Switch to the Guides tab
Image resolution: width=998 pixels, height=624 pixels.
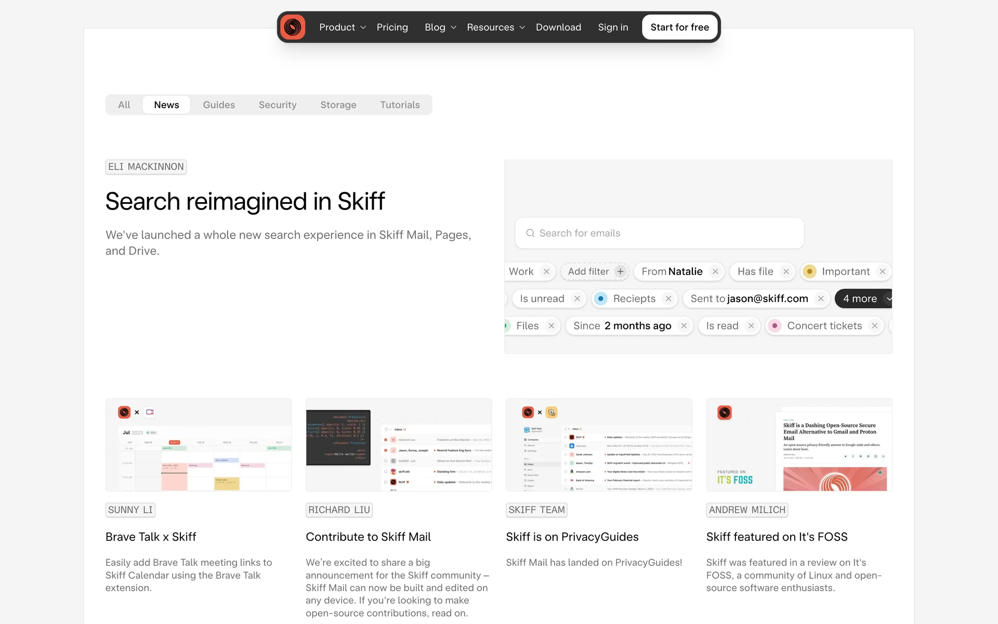pos(219,105)
